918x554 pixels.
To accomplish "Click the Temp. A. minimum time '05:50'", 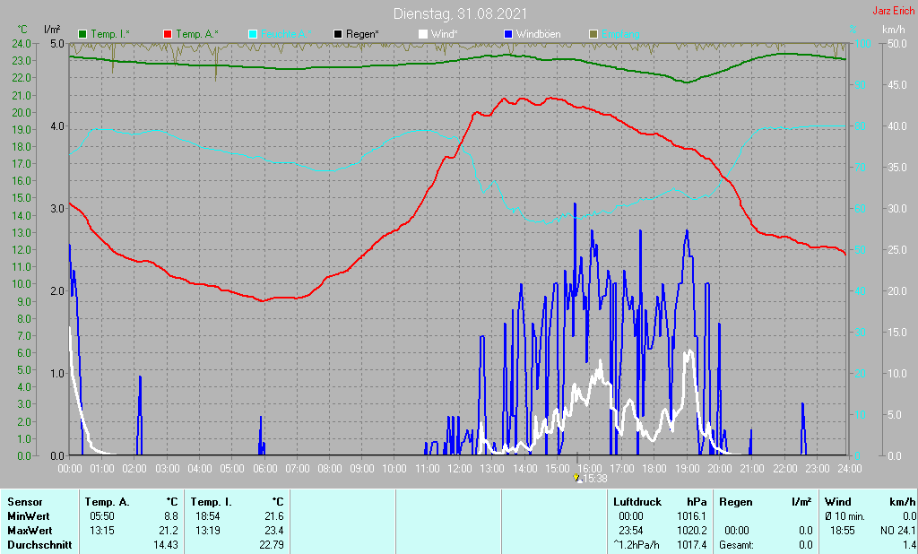I will click(102, 516).
